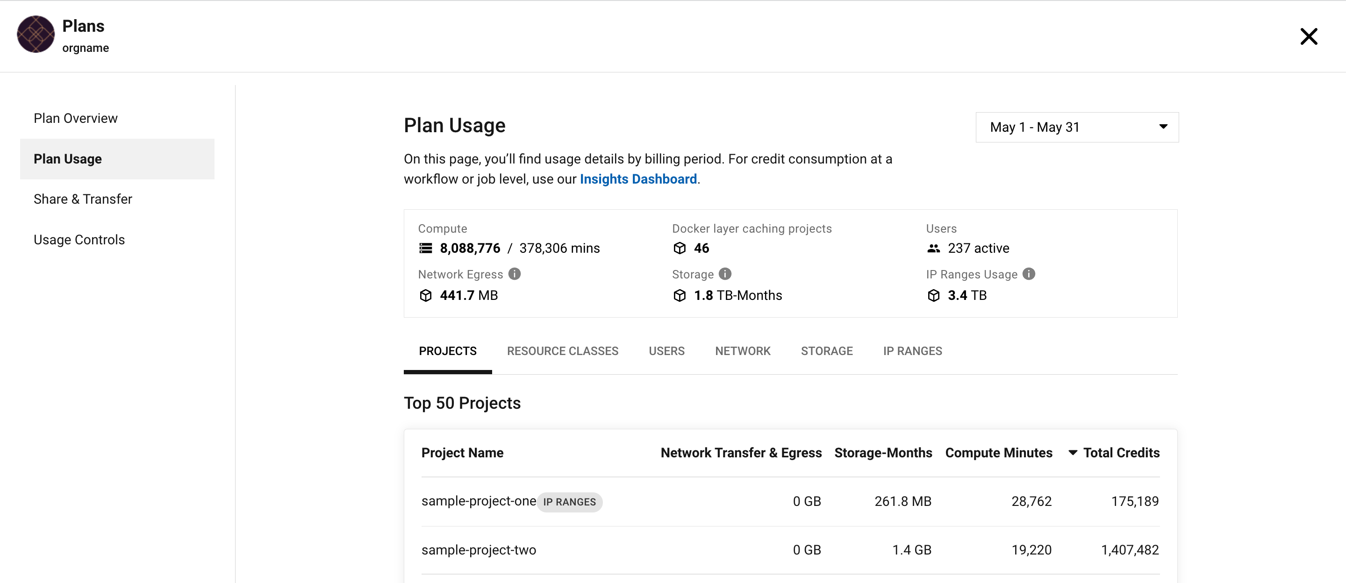The image size is (1346, 583).
Task: Click the 0 GB cell for sample-project-two
Action: point(807,550)
